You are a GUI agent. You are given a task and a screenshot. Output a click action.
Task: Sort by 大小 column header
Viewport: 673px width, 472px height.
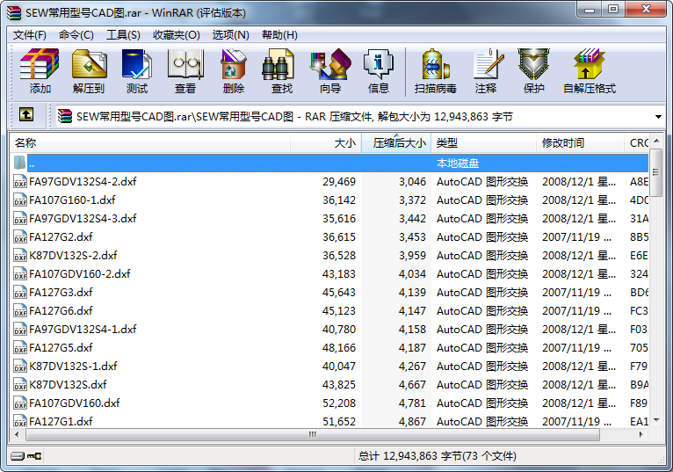point(326,143)
